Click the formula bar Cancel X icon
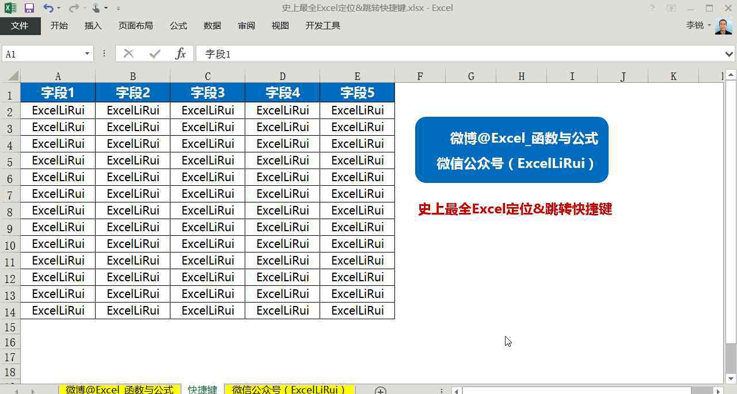Image resolution: width=737 pixels, height=394 pixels. pyautogui.click(x=128, y=53)
